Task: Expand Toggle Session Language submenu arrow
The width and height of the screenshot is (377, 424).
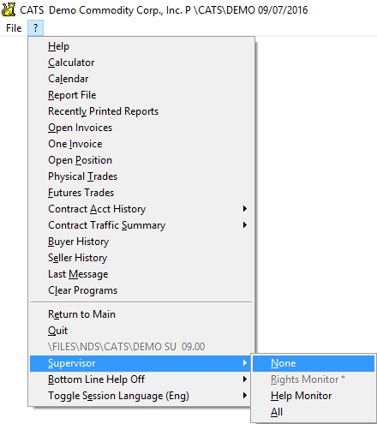Action: 245,396
